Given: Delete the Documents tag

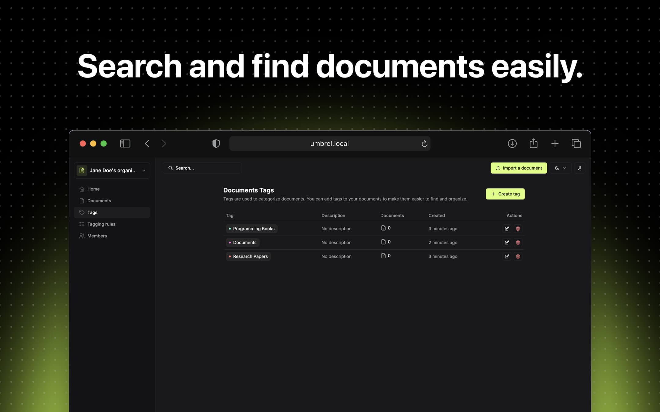Looking at the screenshot, I should 518,242.
